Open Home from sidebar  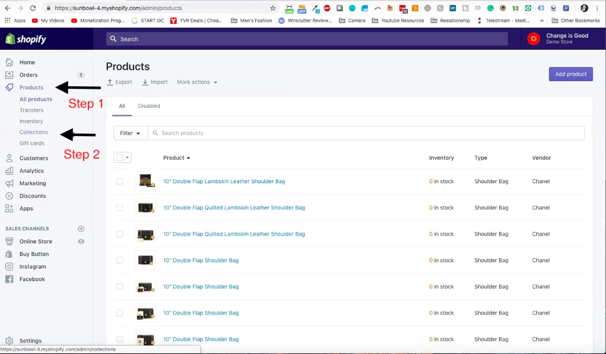click(27, 62)
